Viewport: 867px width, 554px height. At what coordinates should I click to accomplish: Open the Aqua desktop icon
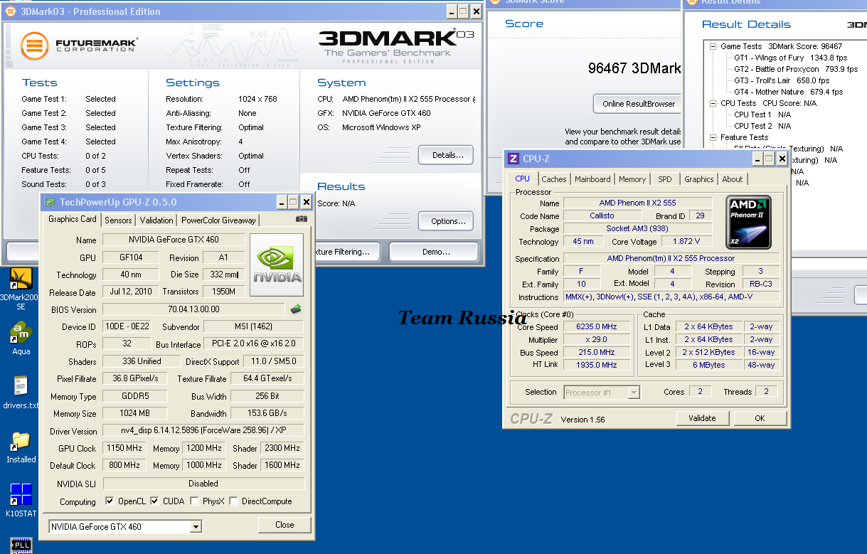tap(21, 333)
